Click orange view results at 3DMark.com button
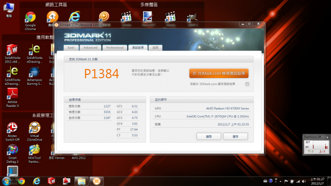Viewport: 331px width, 186px height. click(219, 73)
